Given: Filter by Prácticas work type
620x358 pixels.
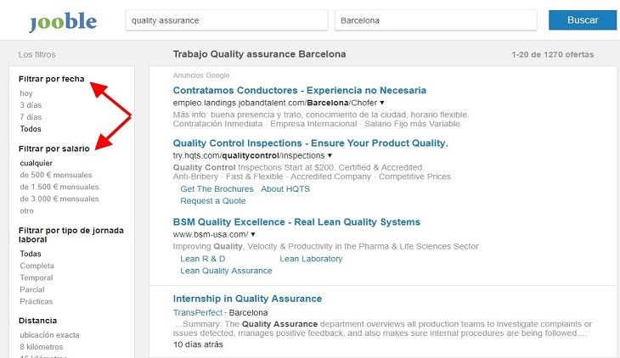Looking at the screenshot, I should click(x=36, y=301).
